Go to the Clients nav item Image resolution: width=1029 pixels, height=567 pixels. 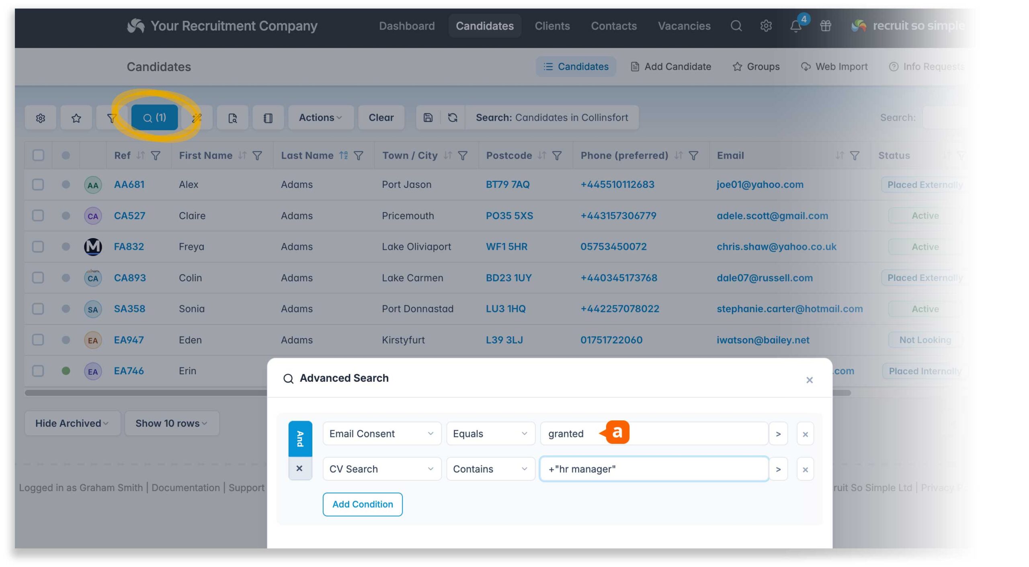552,26
